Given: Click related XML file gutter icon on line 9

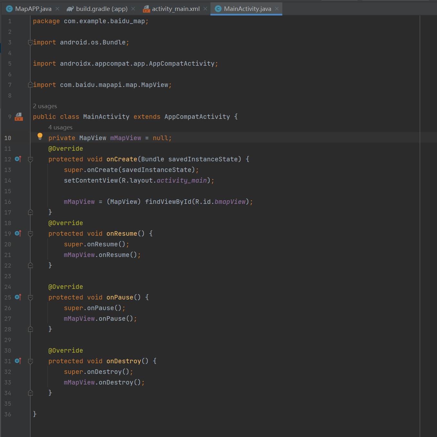Looking at the screenshot, I should [x=19, y=117].
